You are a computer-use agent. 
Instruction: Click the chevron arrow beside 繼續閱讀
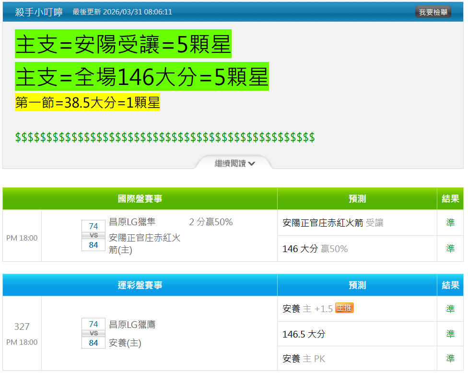click(252, 164)
